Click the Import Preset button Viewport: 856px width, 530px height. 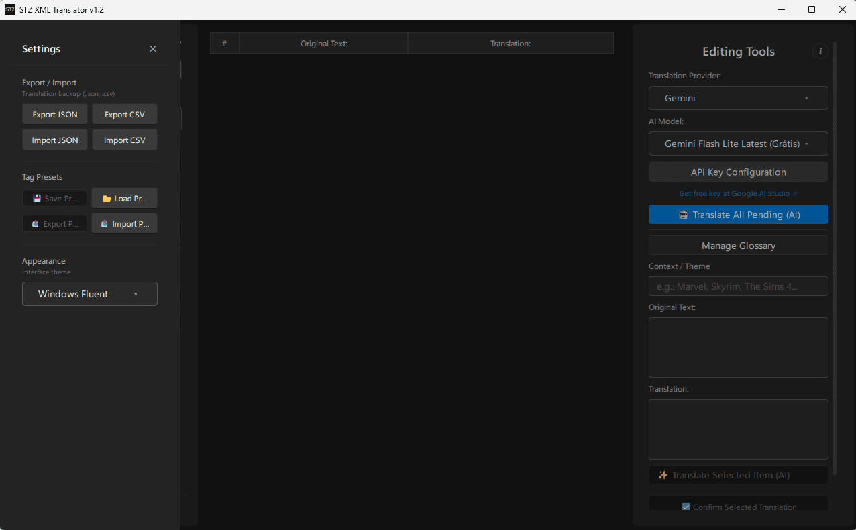coord(125,224)
